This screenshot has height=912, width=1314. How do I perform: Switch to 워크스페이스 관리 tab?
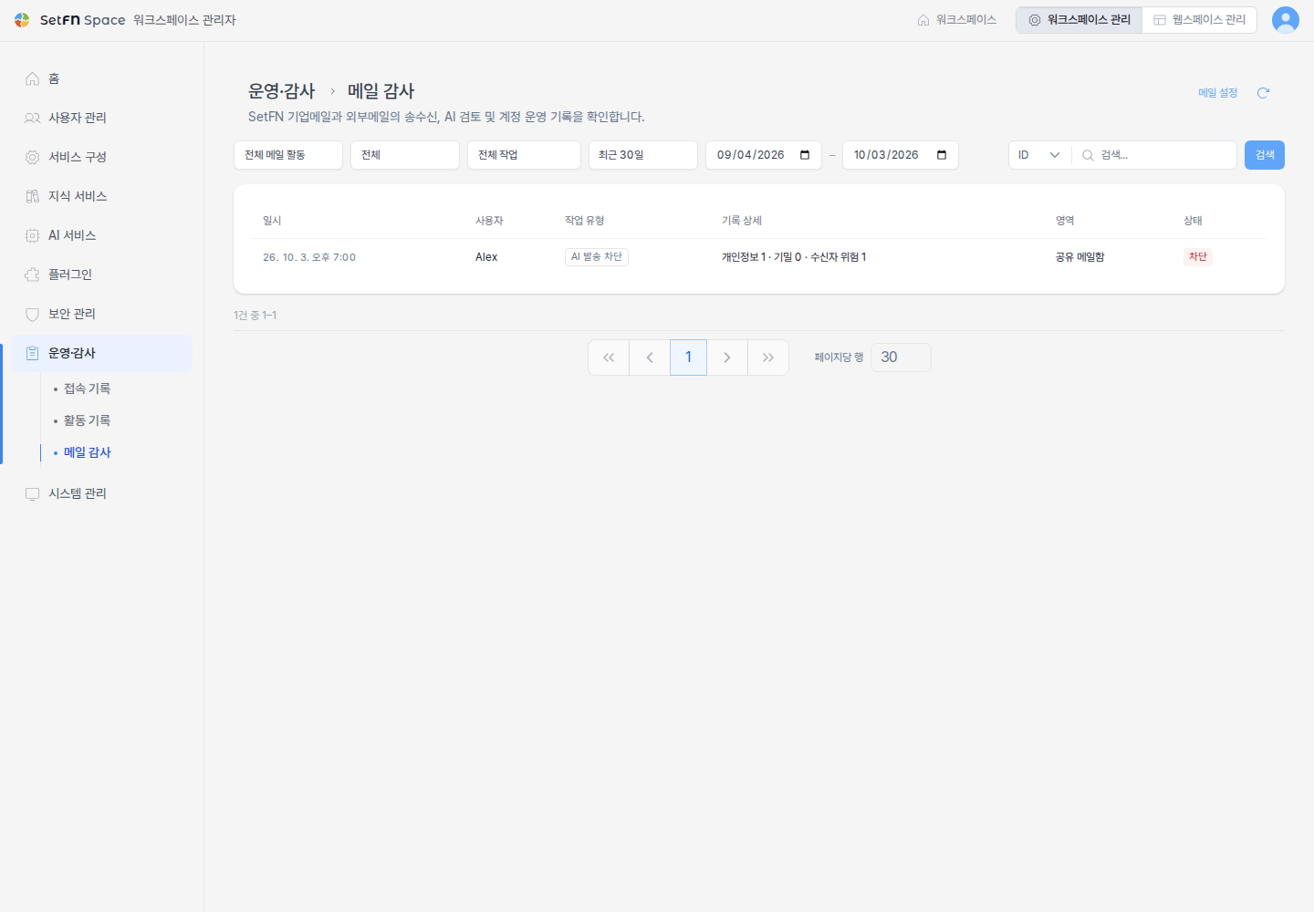click(1079, 20)
